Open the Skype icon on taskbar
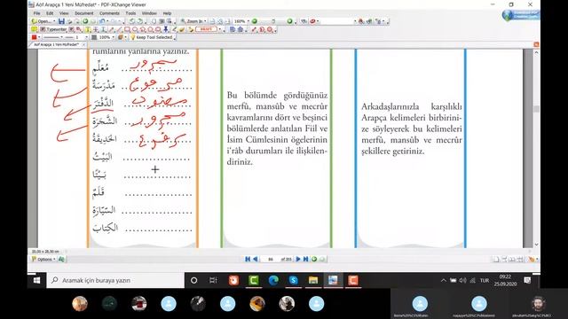The image size is (568, 319). click(294, 280)
